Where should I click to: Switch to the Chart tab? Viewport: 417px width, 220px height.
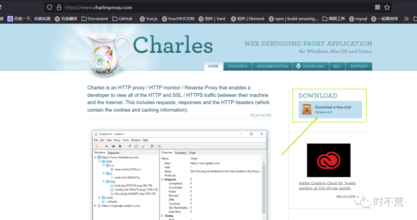coord(192,153)
